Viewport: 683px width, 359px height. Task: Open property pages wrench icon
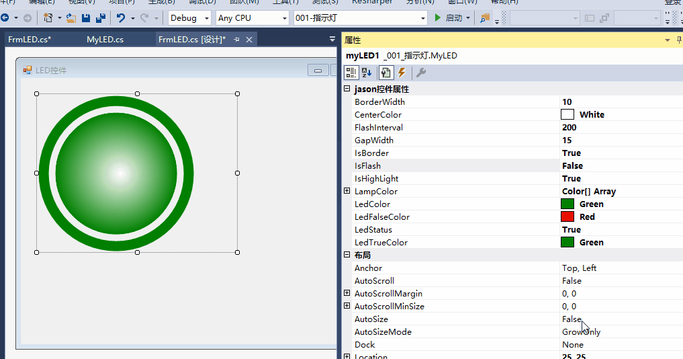click(421, 73)
